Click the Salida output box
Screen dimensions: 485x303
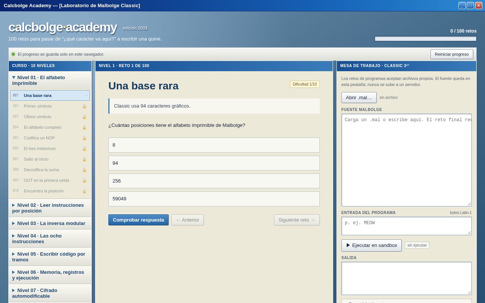407,278
